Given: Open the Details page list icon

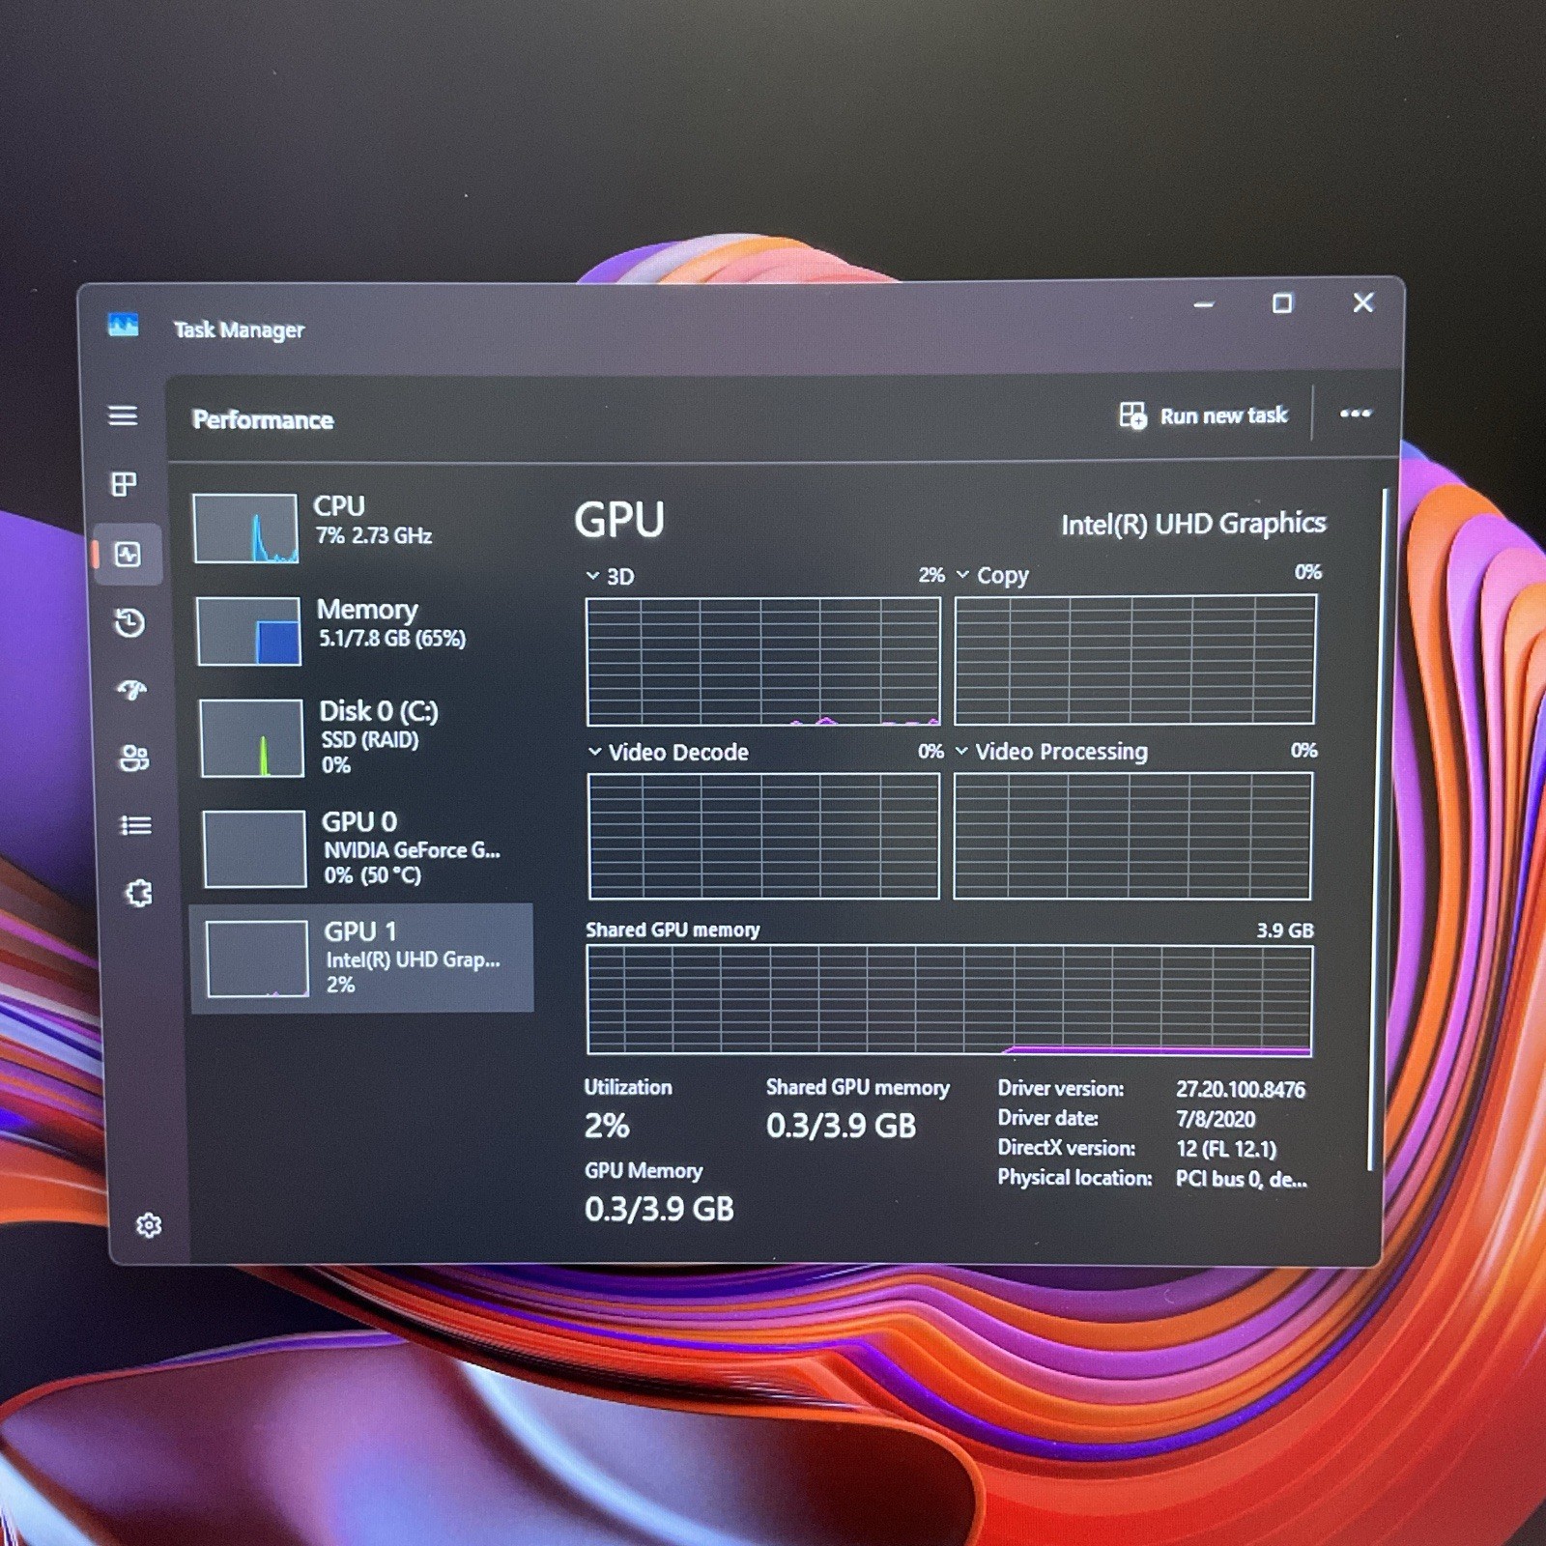Looking at the screenshot, I should pyautogui.click(x=135, y=825).
